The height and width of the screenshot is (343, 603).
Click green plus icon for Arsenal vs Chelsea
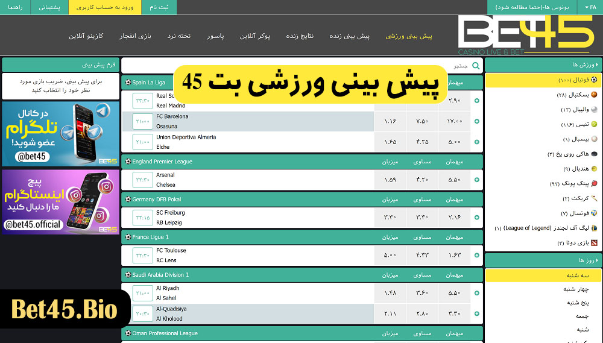(477, 180)
